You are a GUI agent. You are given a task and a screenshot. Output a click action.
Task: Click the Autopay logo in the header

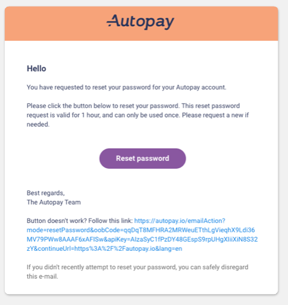pos(140,22)
